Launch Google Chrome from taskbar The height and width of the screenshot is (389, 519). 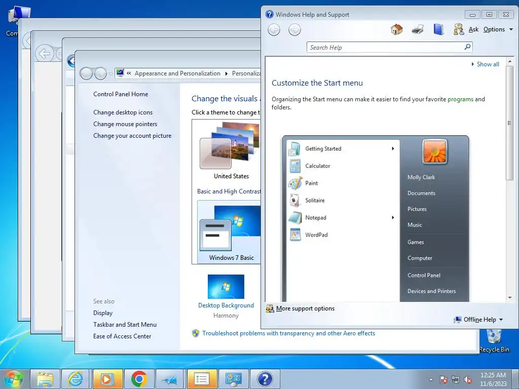(x=139, y=379)
